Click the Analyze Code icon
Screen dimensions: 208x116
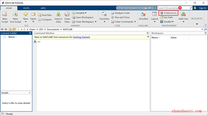[x=113, y=13]
